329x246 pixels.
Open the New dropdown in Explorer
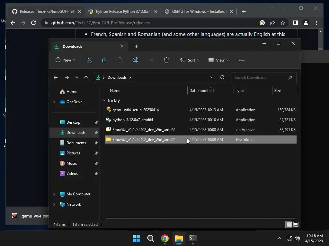click(x=65, y=60)
